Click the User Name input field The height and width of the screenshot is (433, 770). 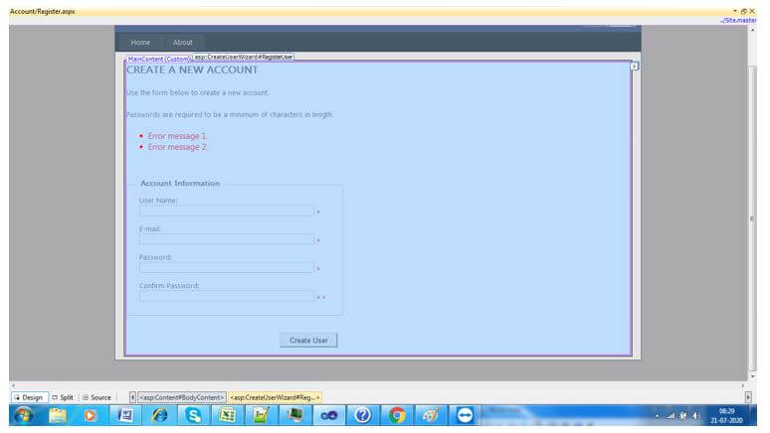[x=226, y=211]
